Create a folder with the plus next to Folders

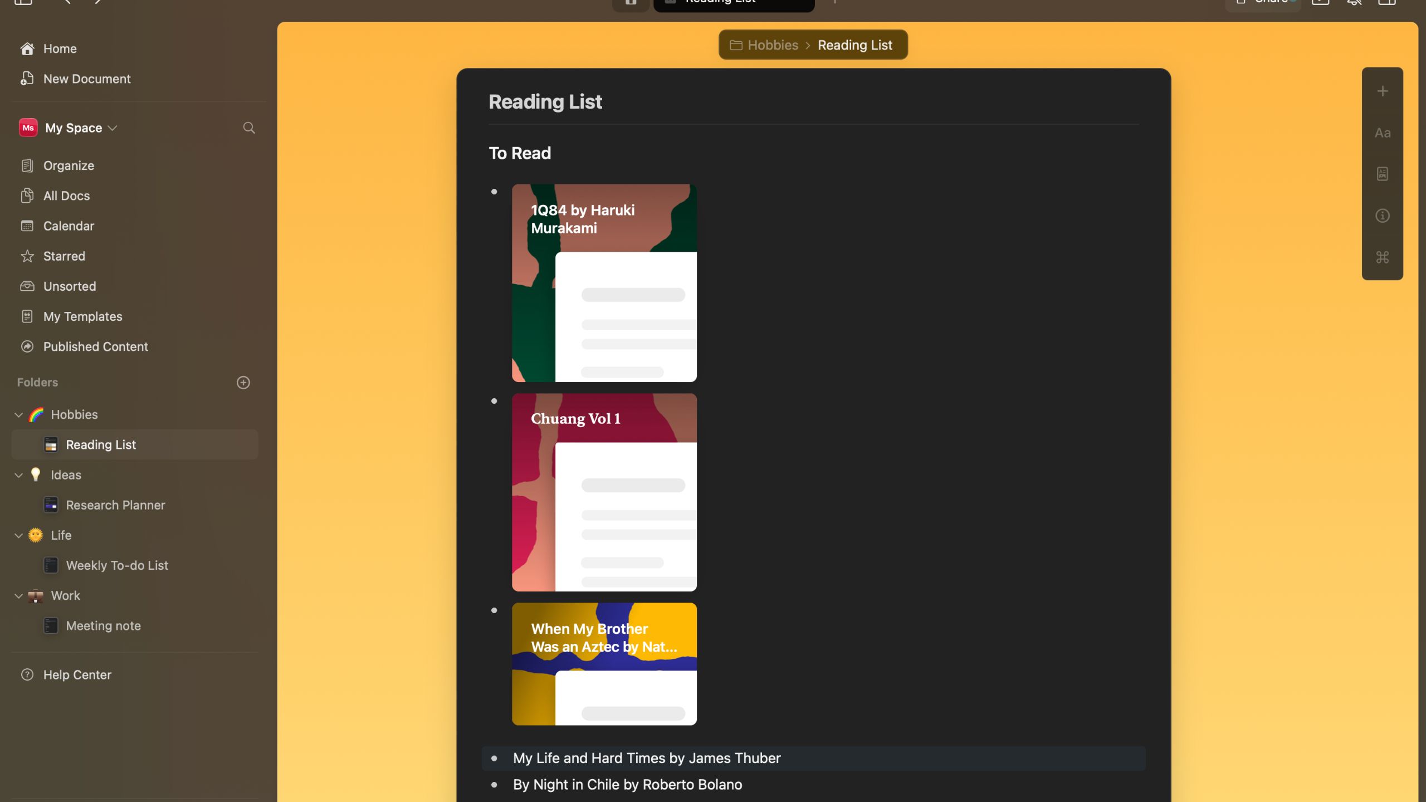click(243, 382)
